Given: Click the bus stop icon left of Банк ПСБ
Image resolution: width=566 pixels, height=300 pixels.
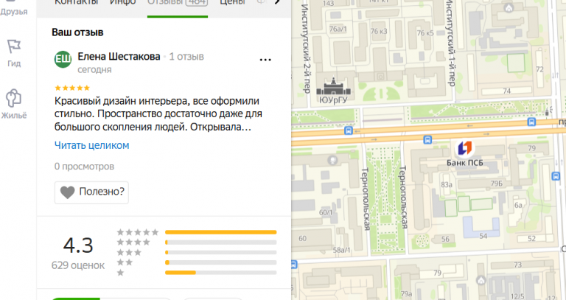Looking at the screenshot, I should coord(427,140).
